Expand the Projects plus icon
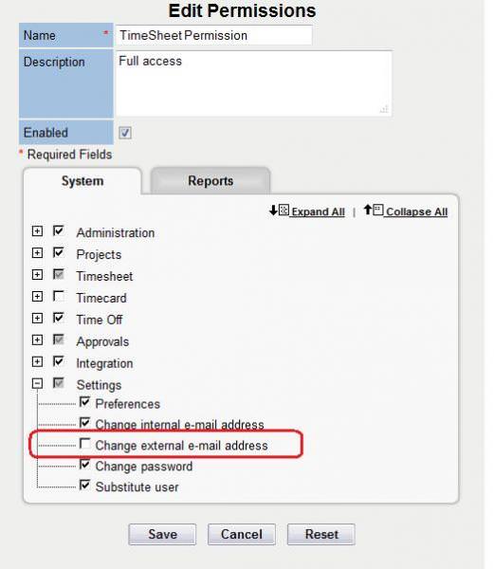The height and width of the screenshot is (569, 494). (37, 253)
